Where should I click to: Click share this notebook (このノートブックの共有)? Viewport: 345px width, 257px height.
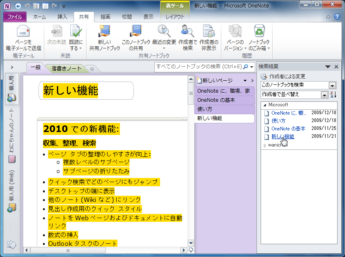(x=136, y=37)
